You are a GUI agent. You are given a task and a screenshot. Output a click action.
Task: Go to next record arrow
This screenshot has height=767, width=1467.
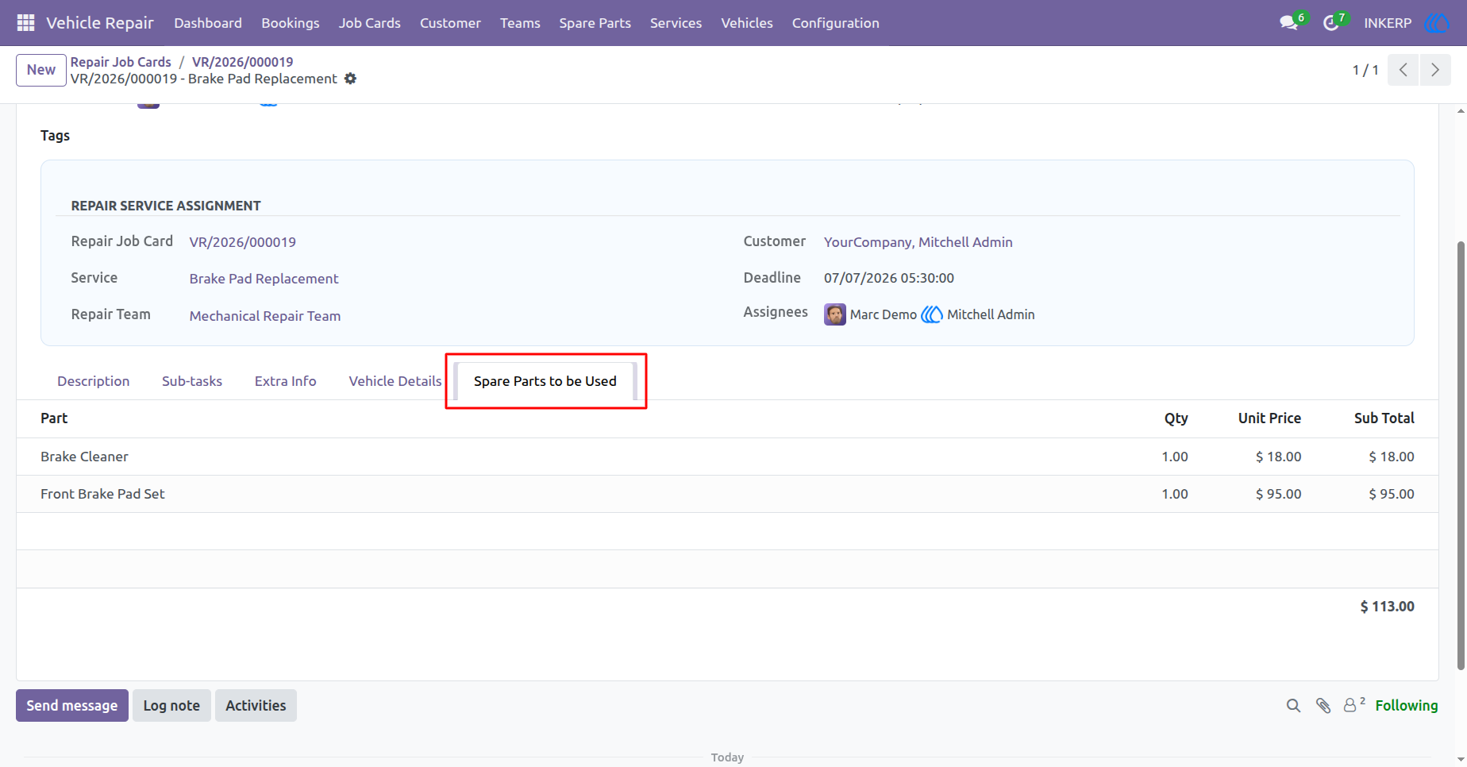pyautogui.click(x=1435, y=70)
